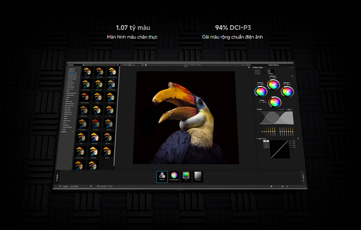Click the Highlights color wheel
Image resolution: width=361 pixels, height=230 pixels.
coord(287,91)
